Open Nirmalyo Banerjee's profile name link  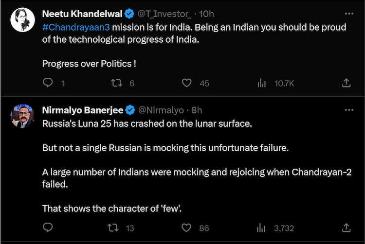coord(82,110)
